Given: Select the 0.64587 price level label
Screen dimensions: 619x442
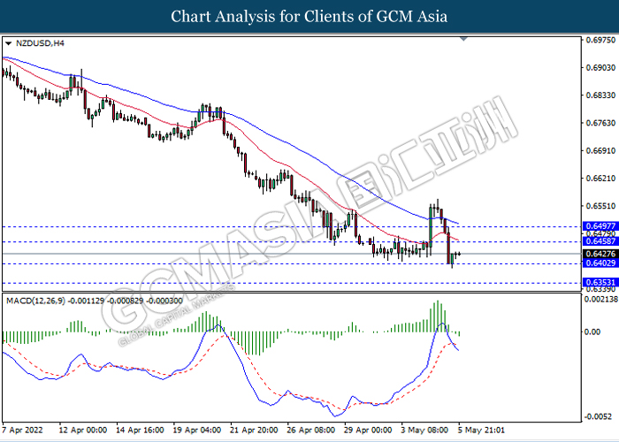Looking at the screenshot, I should pyautogui.click(x=600, y=241).
